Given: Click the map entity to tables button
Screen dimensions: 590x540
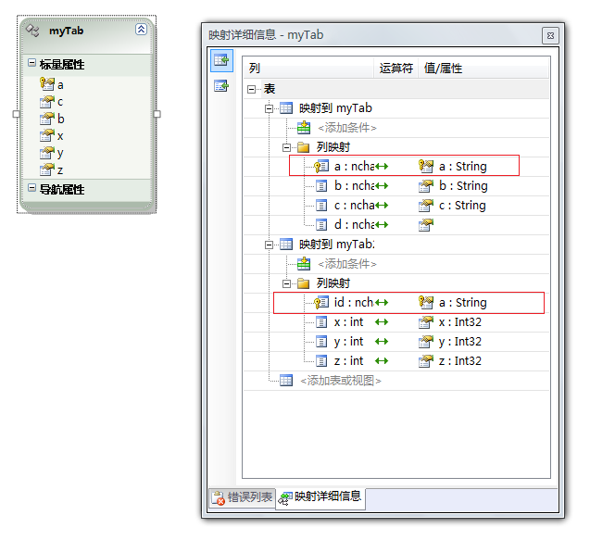Looking at the screenshot, I should click(x=221, y=60).
